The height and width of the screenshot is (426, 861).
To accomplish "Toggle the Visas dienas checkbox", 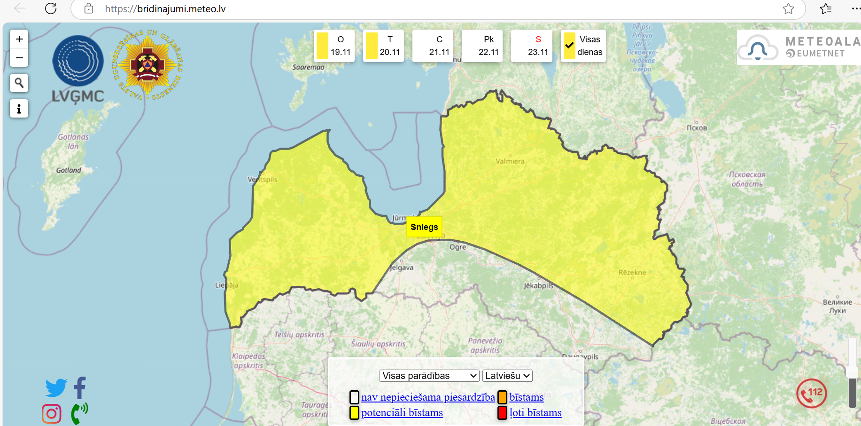I will pyautogui.click(x=569, y=46).
